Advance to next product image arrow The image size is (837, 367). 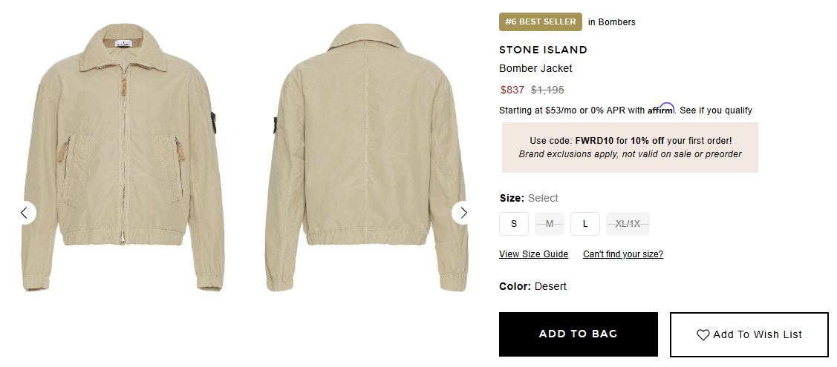463,213
